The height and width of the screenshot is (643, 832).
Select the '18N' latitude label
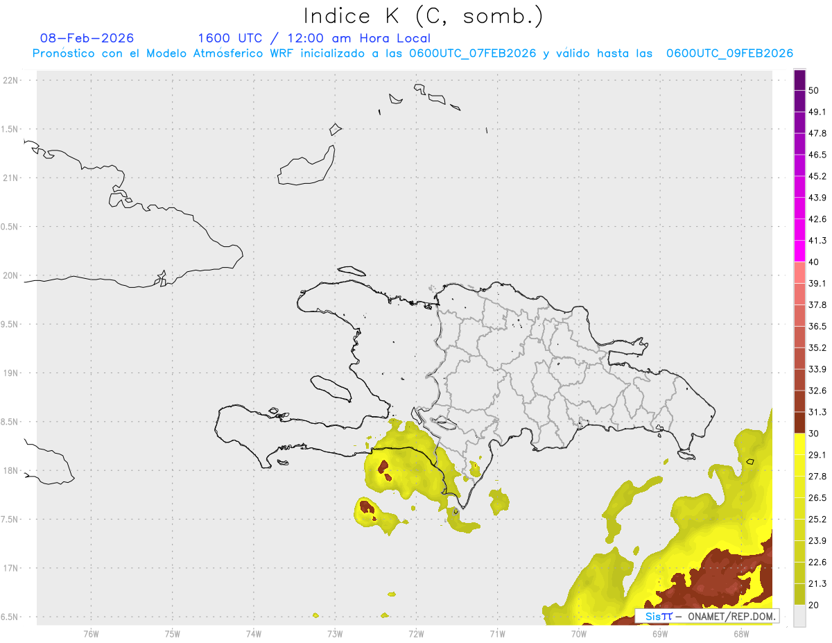click(x=11, y=470)
